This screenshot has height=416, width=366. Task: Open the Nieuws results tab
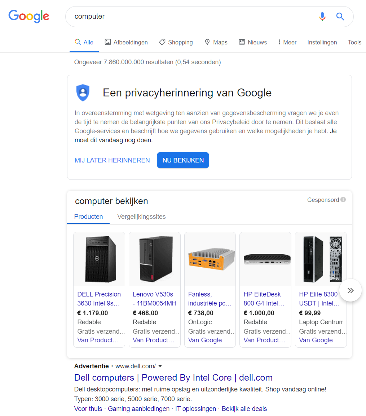(x=253, y=42)
